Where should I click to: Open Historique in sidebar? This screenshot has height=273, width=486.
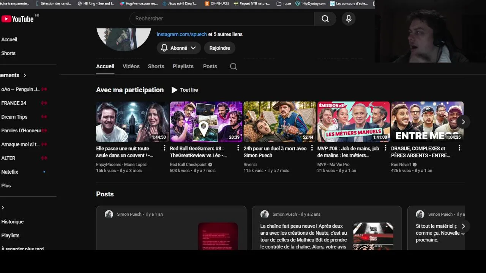point(12,222)
